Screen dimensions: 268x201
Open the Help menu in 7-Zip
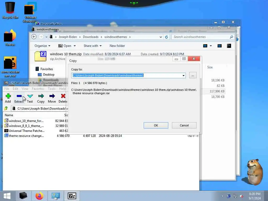[62, 89]
